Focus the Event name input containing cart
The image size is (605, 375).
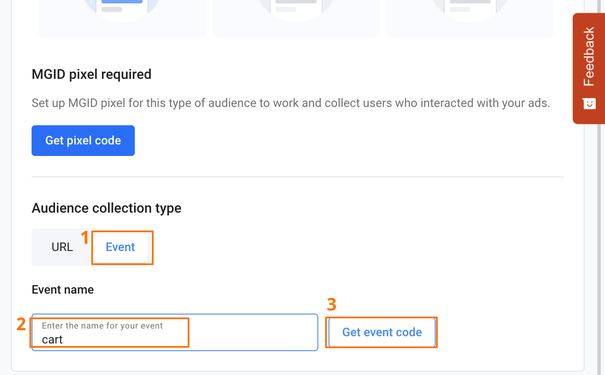175,339
